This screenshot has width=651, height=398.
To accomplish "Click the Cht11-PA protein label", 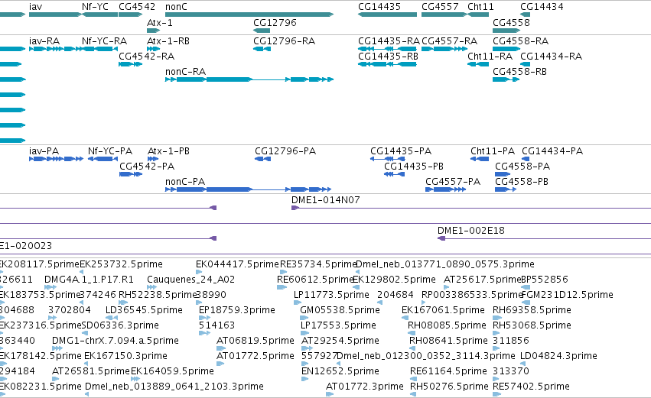I will pos(493,151).
